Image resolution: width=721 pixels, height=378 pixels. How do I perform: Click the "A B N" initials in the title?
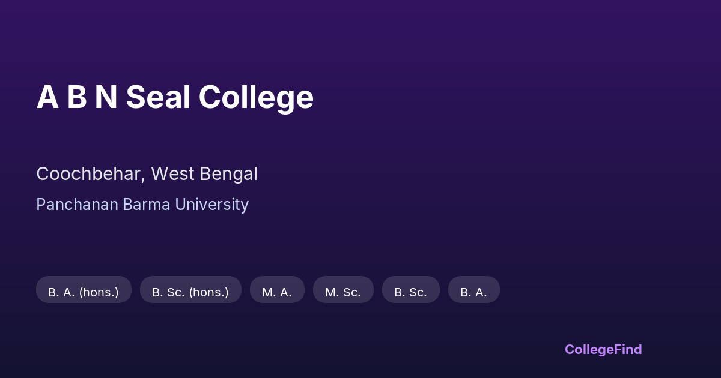point(76,97)
